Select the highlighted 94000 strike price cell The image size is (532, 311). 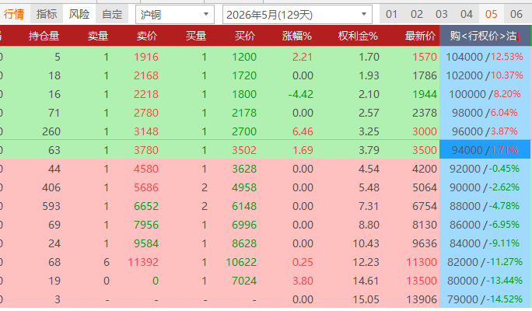[x=467, y=149]
